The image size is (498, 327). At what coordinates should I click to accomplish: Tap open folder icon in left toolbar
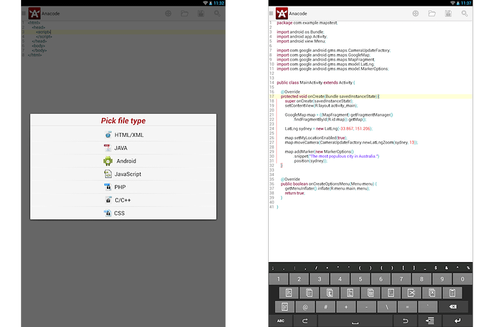coord(185,13)
